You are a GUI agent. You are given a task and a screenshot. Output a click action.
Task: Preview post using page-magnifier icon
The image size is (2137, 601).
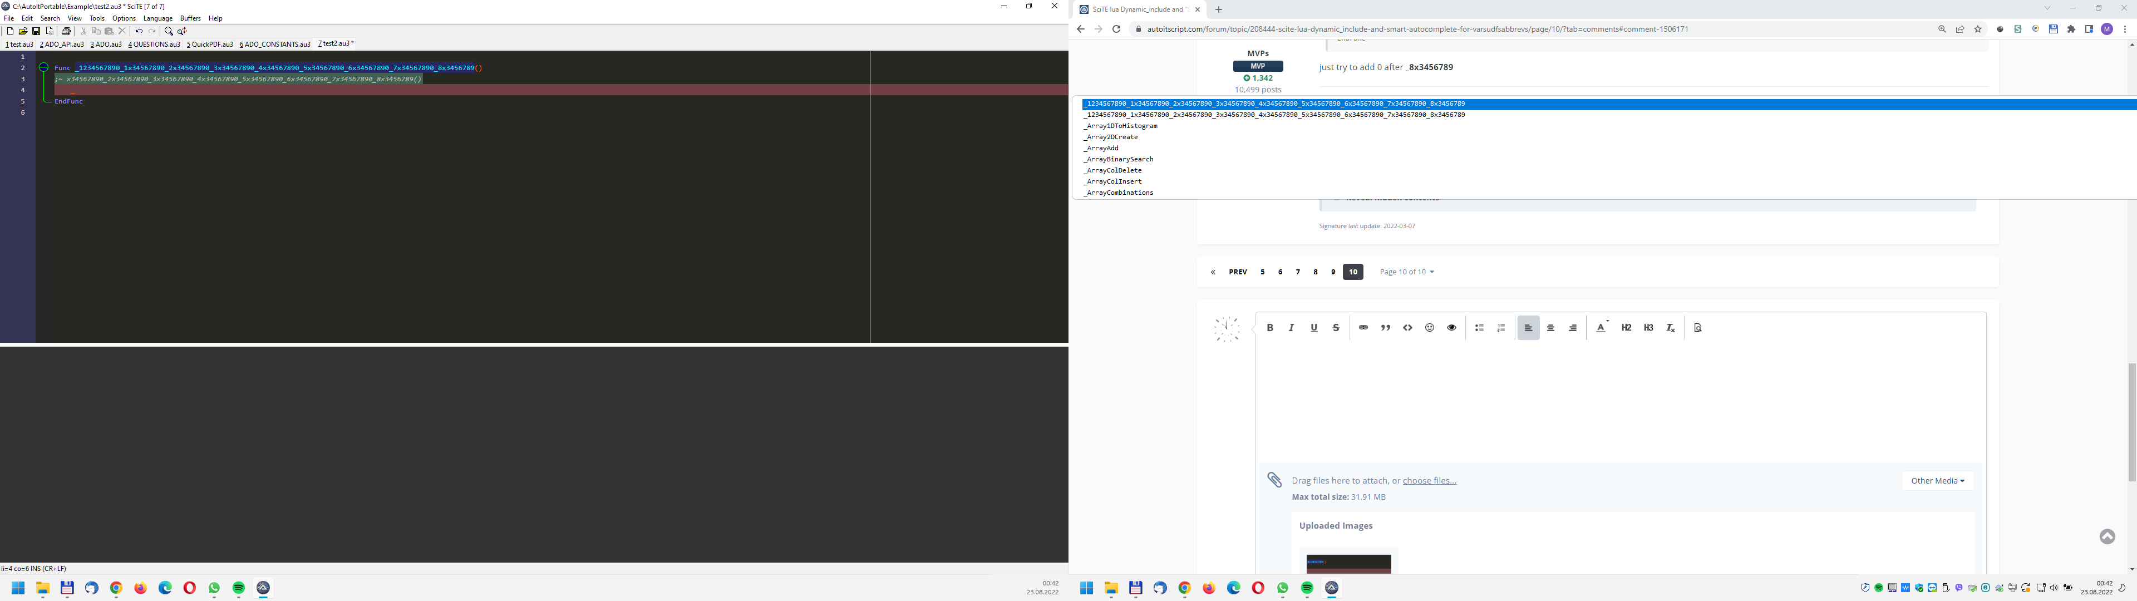pyautogui.click(x=1698, y=328)
